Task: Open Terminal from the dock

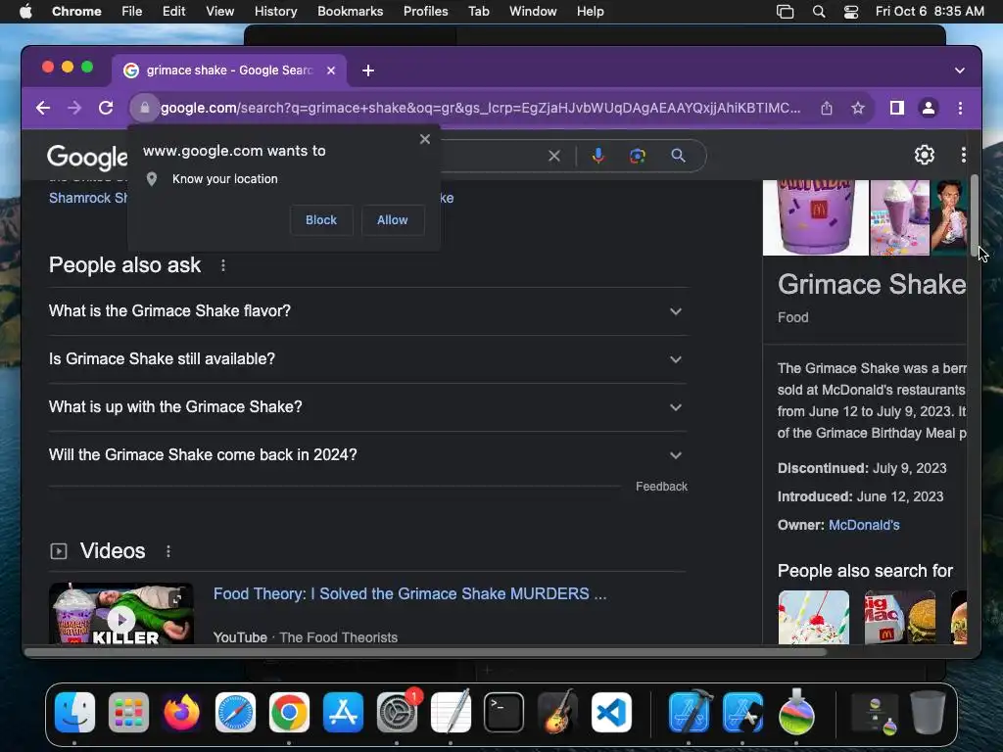Action: click(504, 713)
